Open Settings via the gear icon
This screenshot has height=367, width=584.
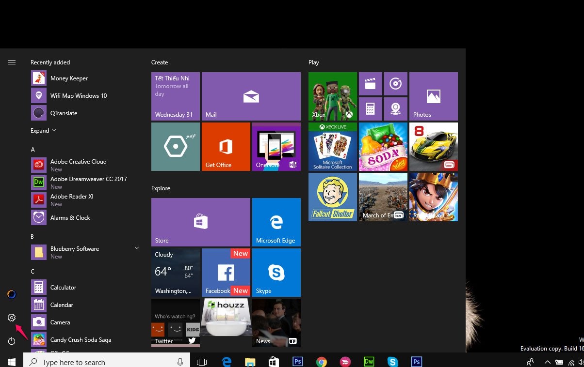pyautogui.click(x=12, y=318)
